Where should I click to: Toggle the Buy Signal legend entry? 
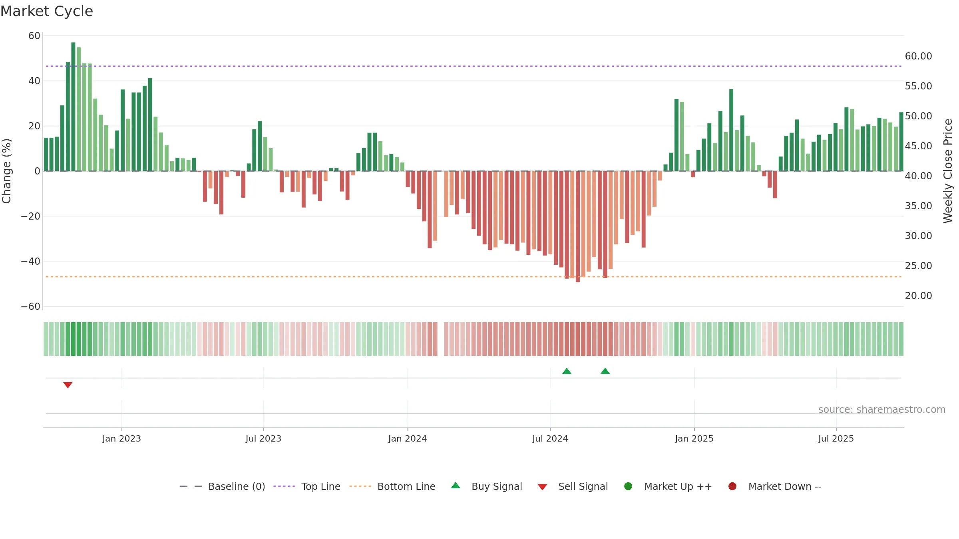486,486
